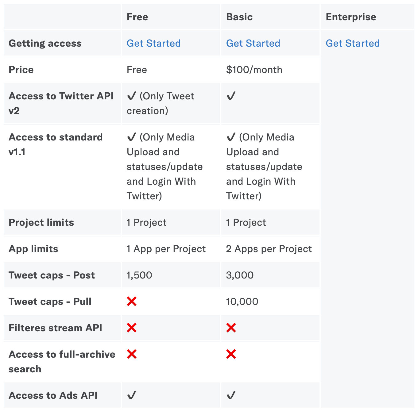The image size is (418, 411).
Task: Open Get Started link under Enterprise
Action: [x=353, y=43]
